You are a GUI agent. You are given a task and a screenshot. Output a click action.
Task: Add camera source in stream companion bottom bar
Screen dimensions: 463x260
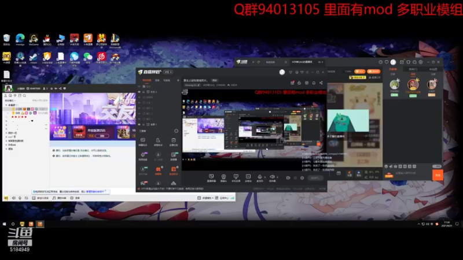(223, 177)
